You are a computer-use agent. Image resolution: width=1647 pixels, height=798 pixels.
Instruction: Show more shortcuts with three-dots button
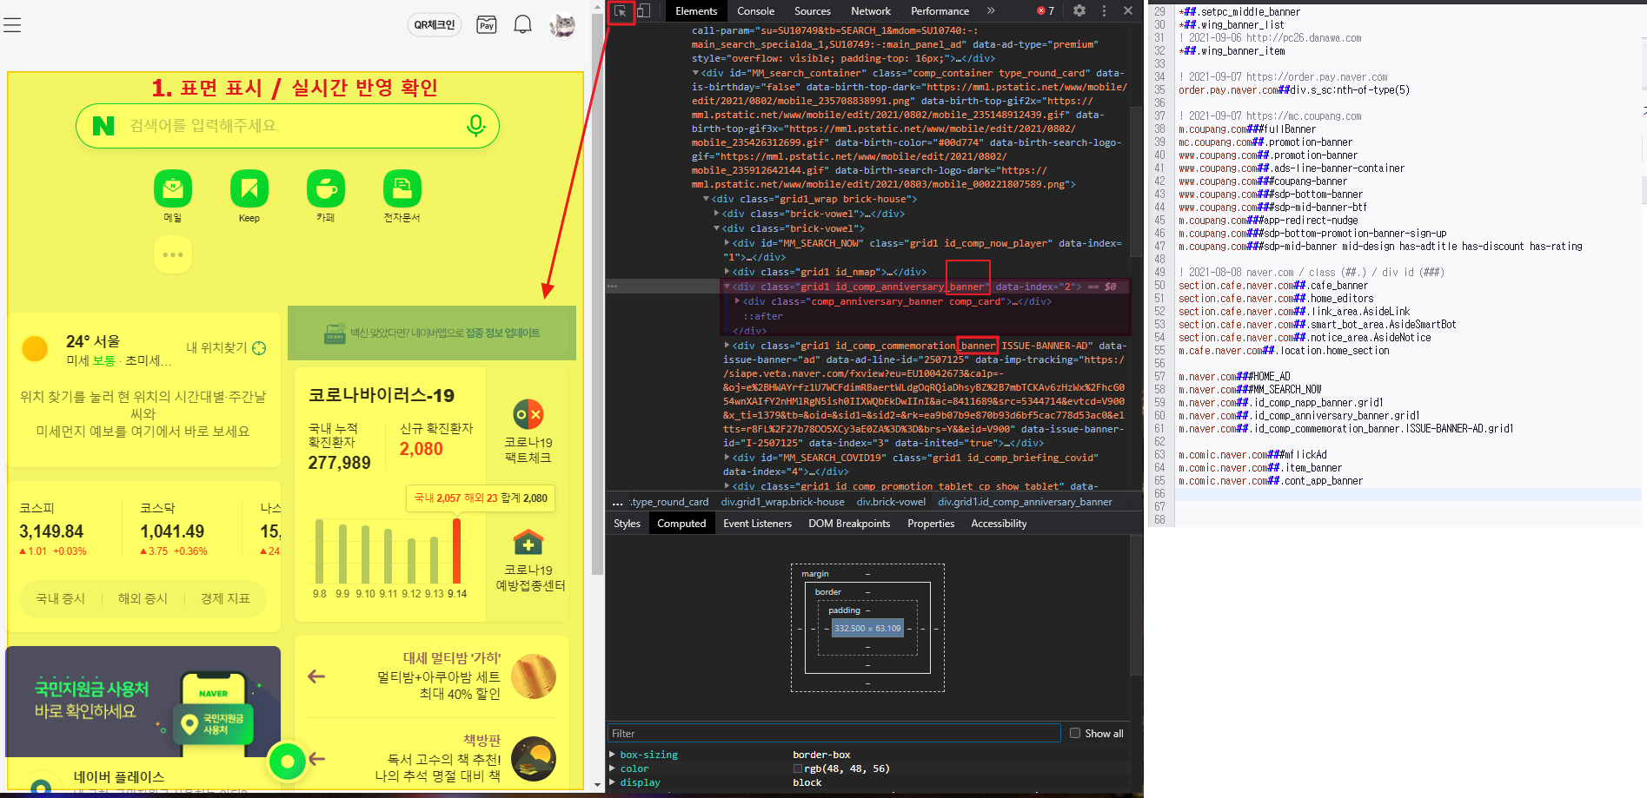(173, 254)
